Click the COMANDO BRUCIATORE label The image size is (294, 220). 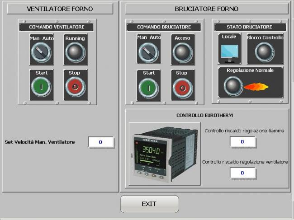[x=164, y=27]
